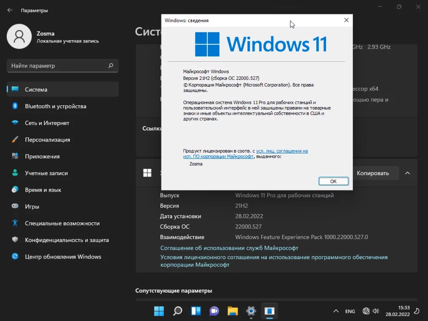Click the Учетные записи person icon
Screen dimensions: 428x321
(15, 173)
